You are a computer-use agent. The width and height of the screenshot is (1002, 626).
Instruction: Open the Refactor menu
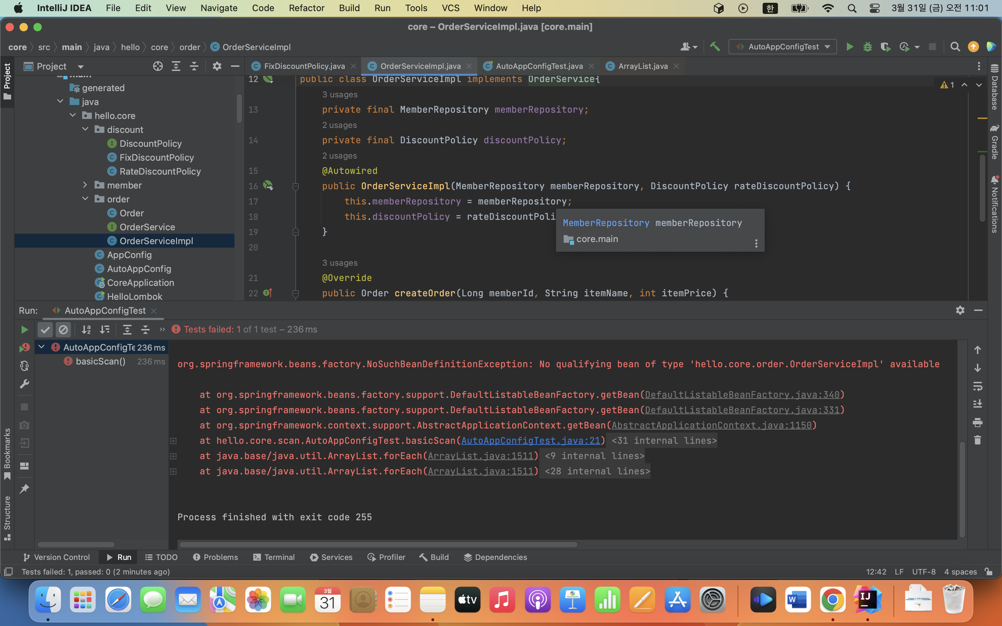[x=307, y=8]
